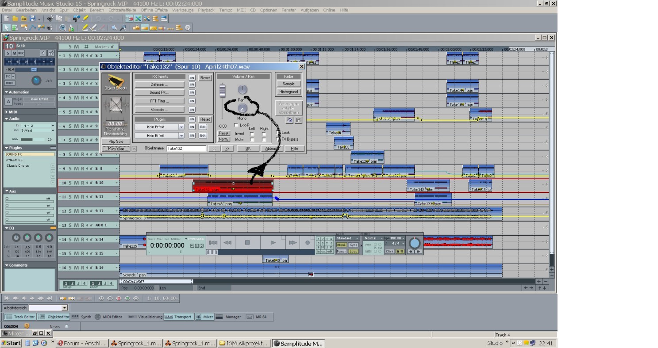Select the arrow mouse mode tool

click(6, 27)
